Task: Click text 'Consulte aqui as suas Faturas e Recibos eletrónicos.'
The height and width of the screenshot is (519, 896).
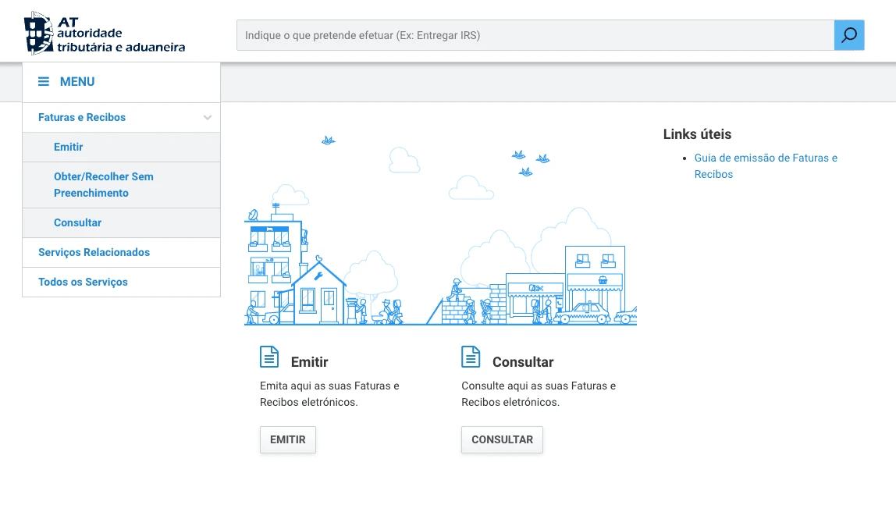Action: (539, 394)
